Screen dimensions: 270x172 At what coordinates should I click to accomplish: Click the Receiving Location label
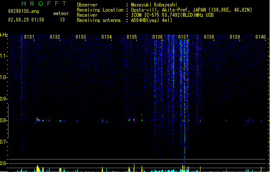pyautogui.click(x=100, y=10)
